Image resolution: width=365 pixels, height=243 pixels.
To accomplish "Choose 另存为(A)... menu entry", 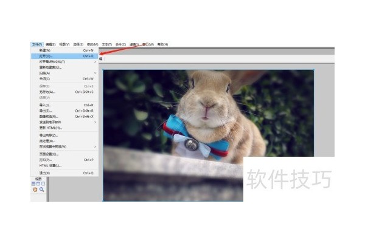I will click(x=64, y=92).
